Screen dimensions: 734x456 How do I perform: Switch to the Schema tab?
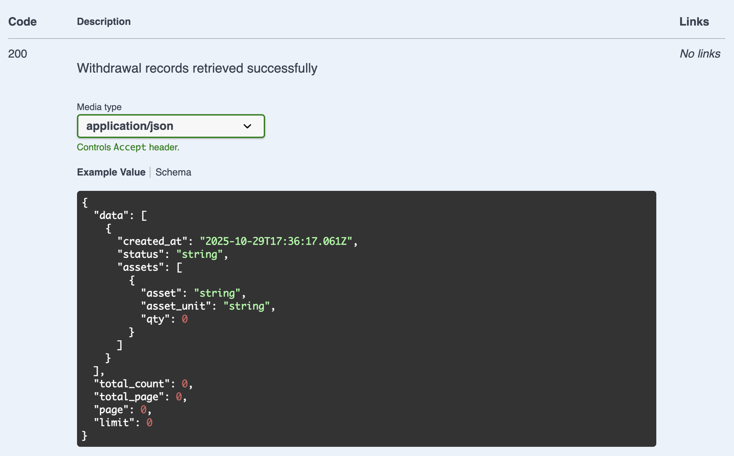tap(173, 172)
